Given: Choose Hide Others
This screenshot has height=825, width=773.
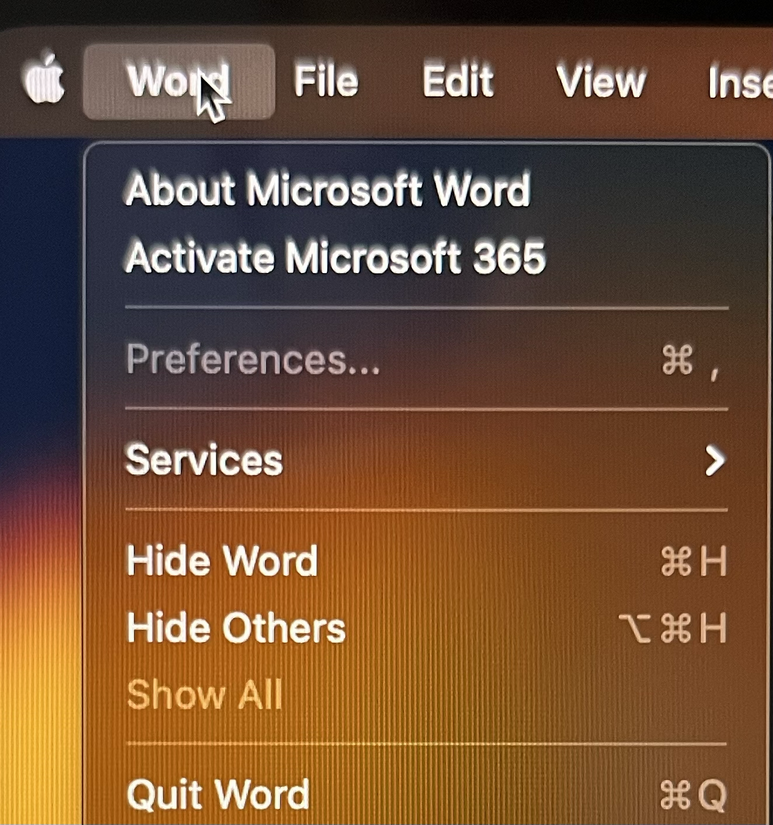Looking at the screenshot, I should point(427,628).
